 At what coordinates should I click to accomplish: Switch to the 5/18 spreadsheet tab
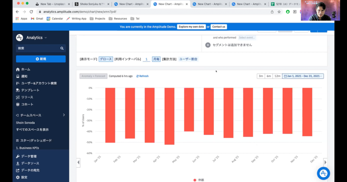(285, 4)
